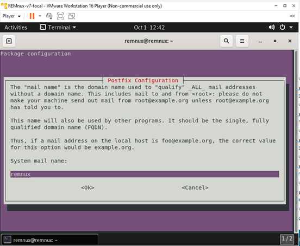The image size is (300, 246).
Task: Click the remnux@remnux terminal title
Action: click(x=149, y=41)
